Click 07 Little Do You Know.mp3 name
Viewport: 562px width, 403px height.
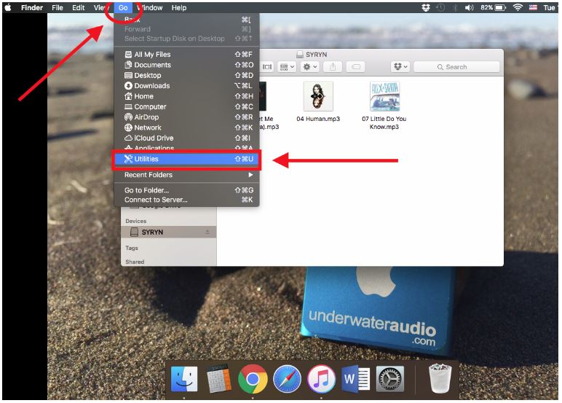(x=384, y=122)
